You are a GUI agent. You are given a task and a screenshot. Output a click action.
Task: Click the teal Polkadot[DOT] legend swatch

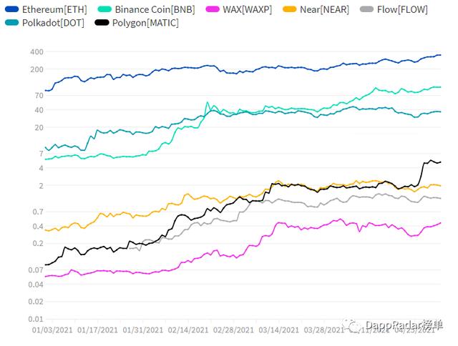[x=12, y=23]
